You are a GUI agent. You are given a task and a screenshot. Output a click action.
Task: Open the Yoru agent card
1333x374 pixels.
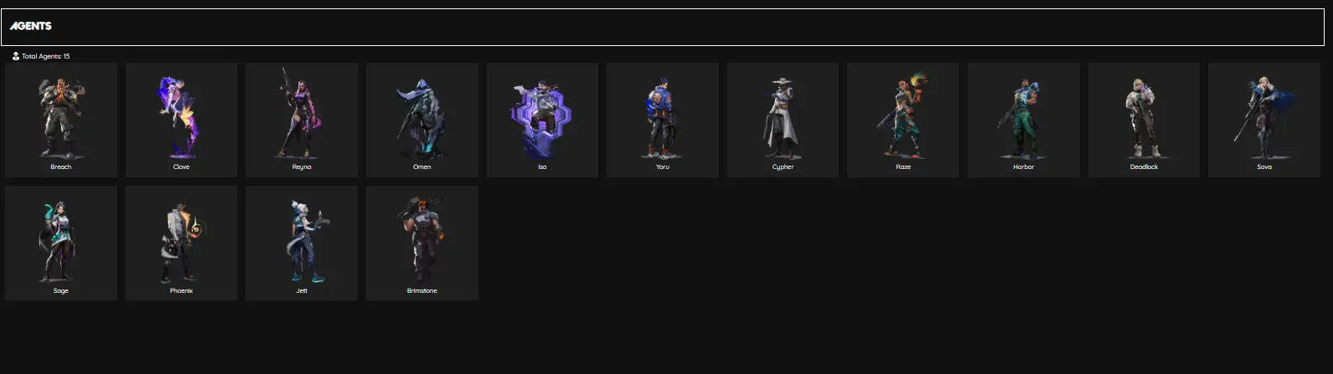(x=663, y=120)
